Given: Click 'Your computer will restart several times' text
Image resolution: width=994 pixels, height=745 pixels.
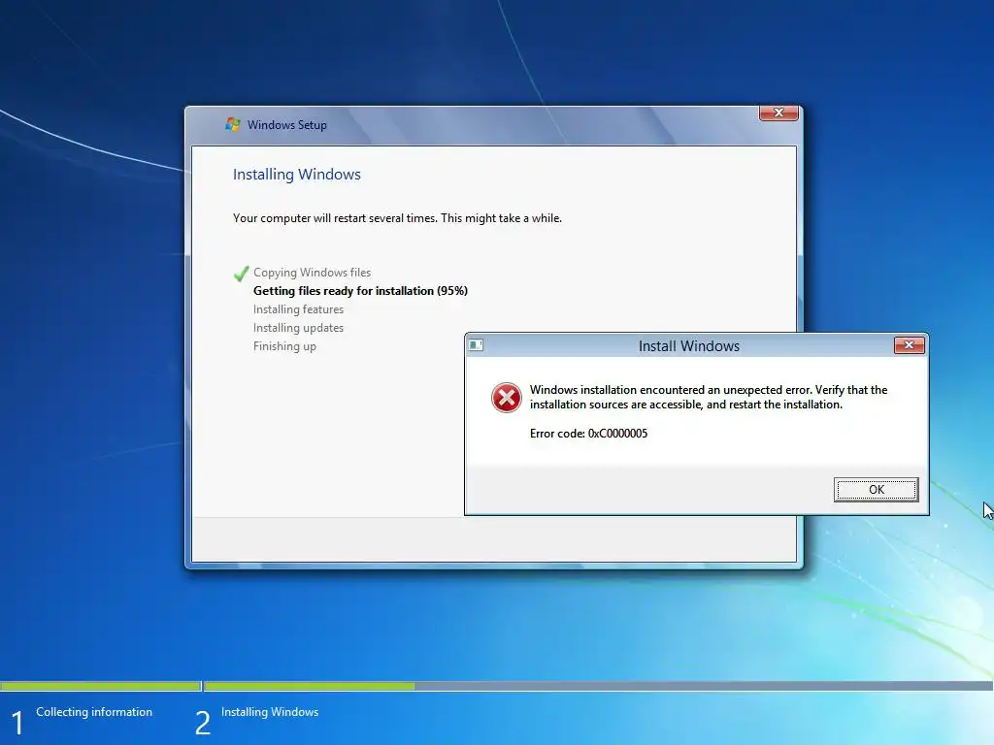Looking at the screenshot, I should coord(397,218).
